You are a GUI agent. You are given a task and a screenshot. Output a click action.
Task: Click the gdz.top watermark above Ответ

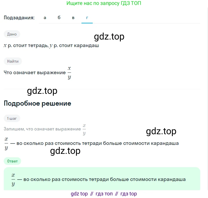pyautogui.click(x=65, y=151)
